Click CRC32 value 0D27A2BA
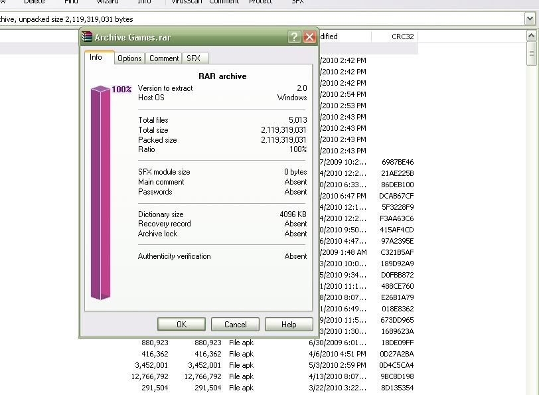 tap(397, 354)
